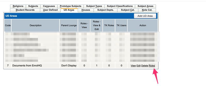The image size is (206, 103).
Task: Select the Campuses tab
Action: (x=49, y=6)
